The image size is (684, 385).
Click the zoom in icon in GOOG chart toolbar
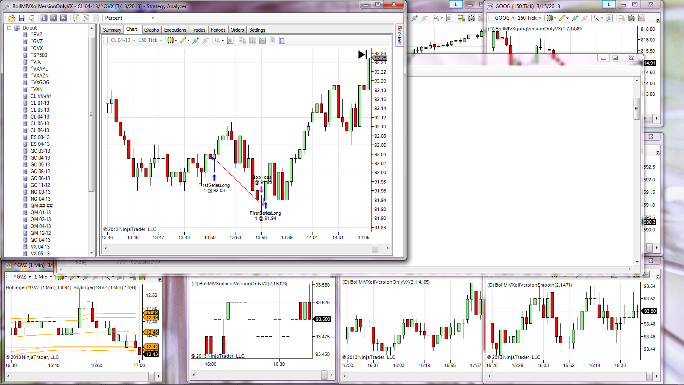click(x=575, y=18)
